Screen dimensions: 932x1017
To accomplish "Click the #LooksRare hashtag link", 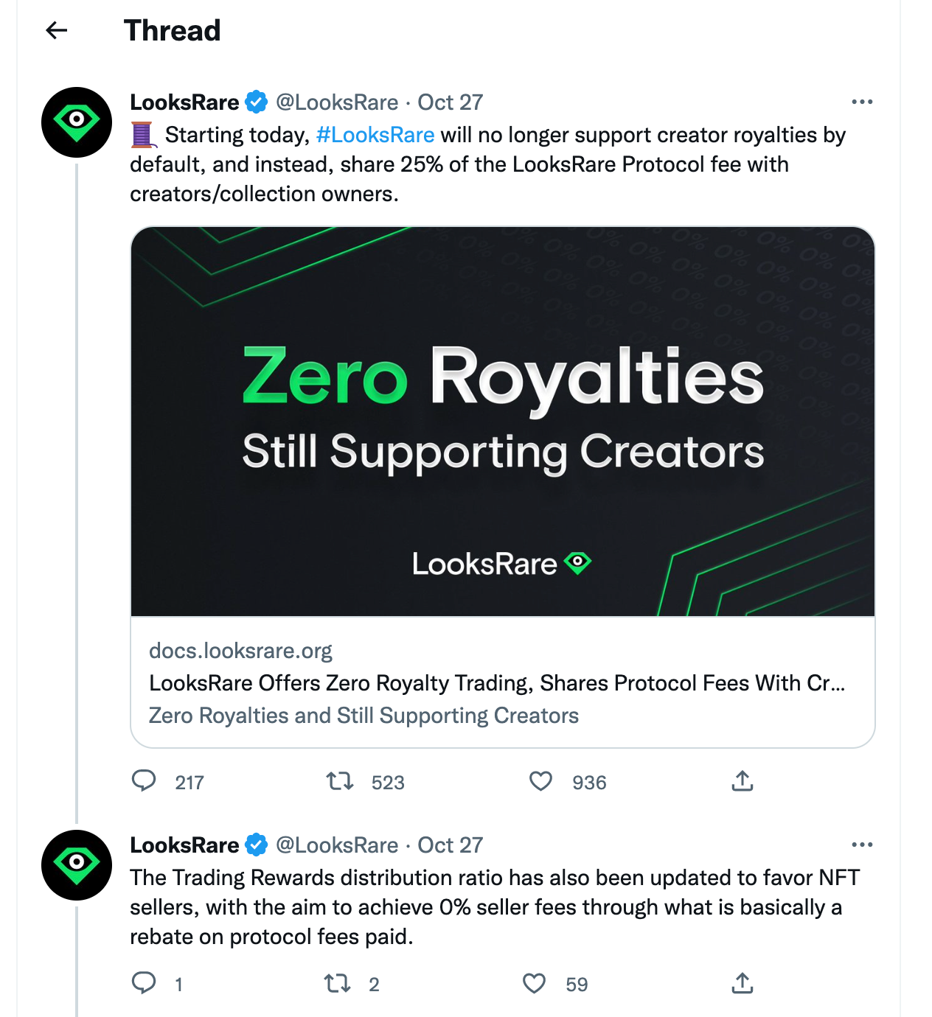I will pos(375,135).
